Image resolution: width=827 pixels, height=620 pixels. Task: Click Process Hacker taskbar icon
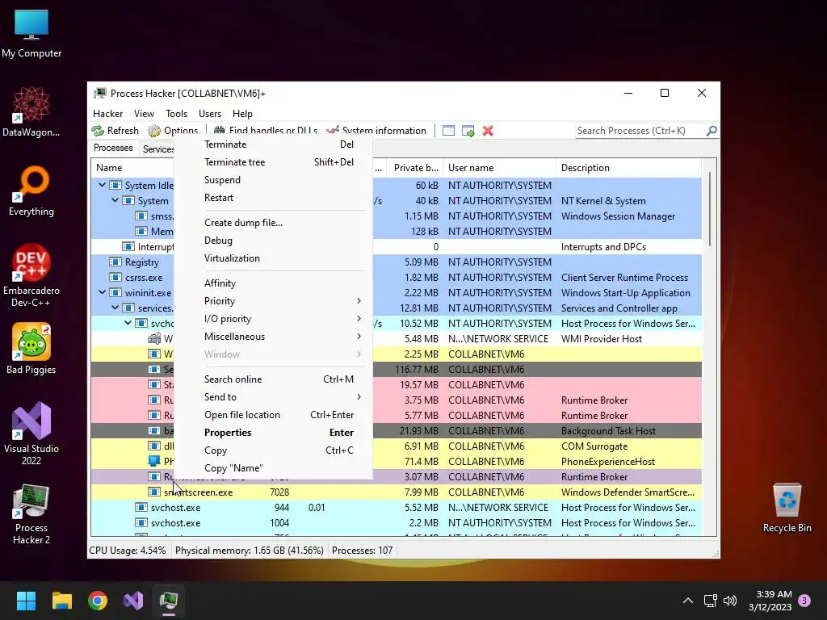pyautogui.click(x=169, y=601)
